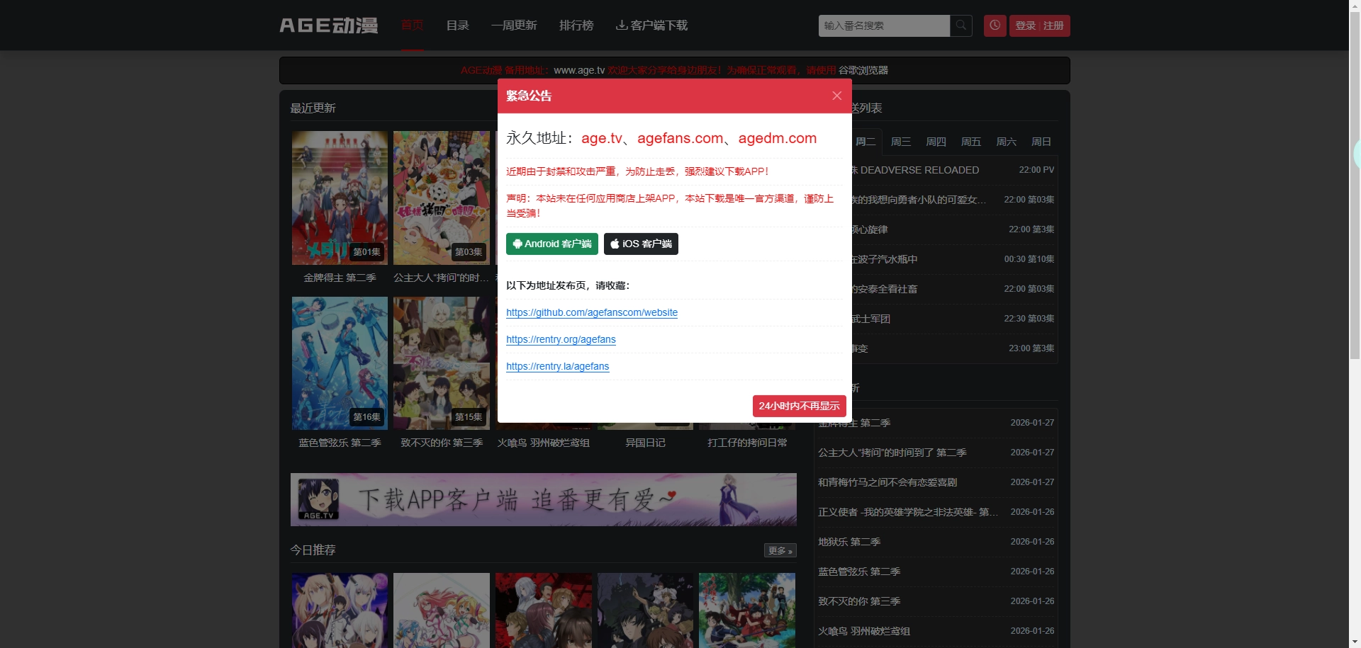
Task: Click the anime name search field
Action: pyautogui.click(x=883, y=25)
